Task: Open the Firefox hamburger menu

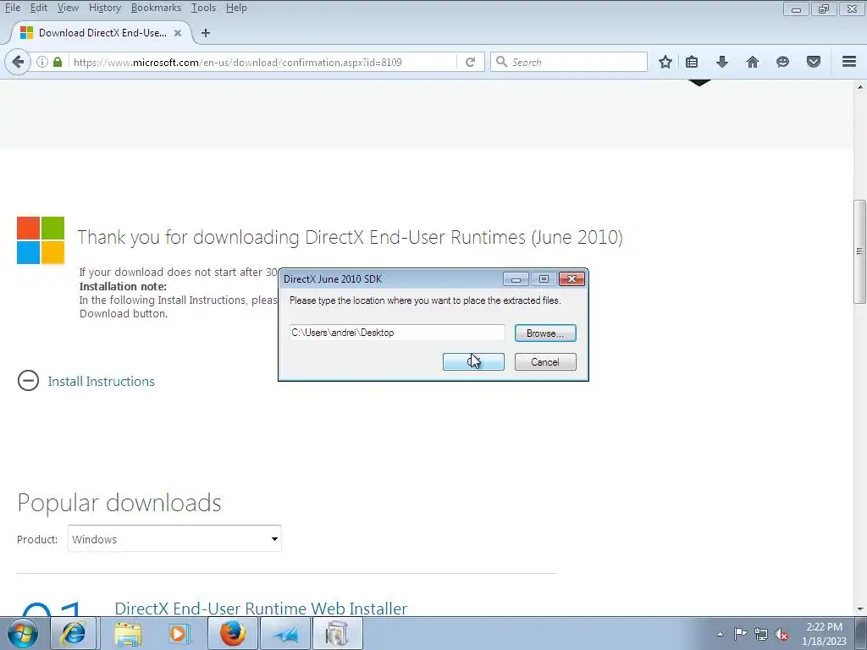Action: (x=849, y=62)
